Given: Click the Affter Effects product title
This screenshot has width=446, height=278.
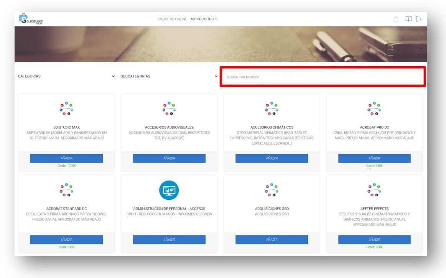Looking at the screenshot, I should click(374, 209).
